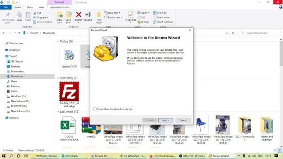This screenshot has width=283, height=159.
Task: Open Cortana from the taskbar
Action: [x=19, y=156]
